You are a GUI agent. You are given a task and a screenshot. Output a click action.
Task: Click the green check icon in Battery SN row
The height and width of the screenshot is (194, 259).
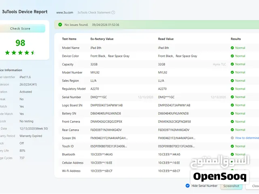click(232, 114)
